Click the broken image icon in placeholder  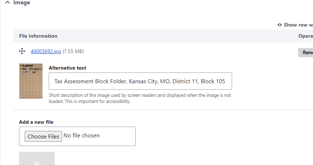37,163
